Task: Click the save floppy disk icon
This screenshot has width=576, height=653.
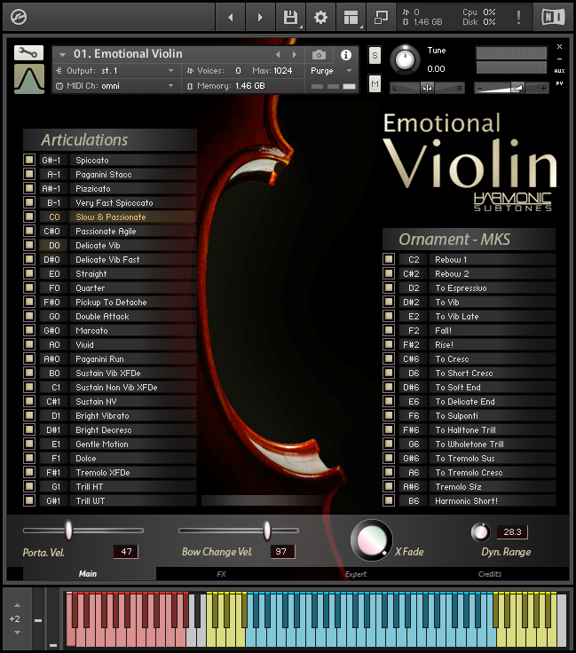Action: (290, 17)
